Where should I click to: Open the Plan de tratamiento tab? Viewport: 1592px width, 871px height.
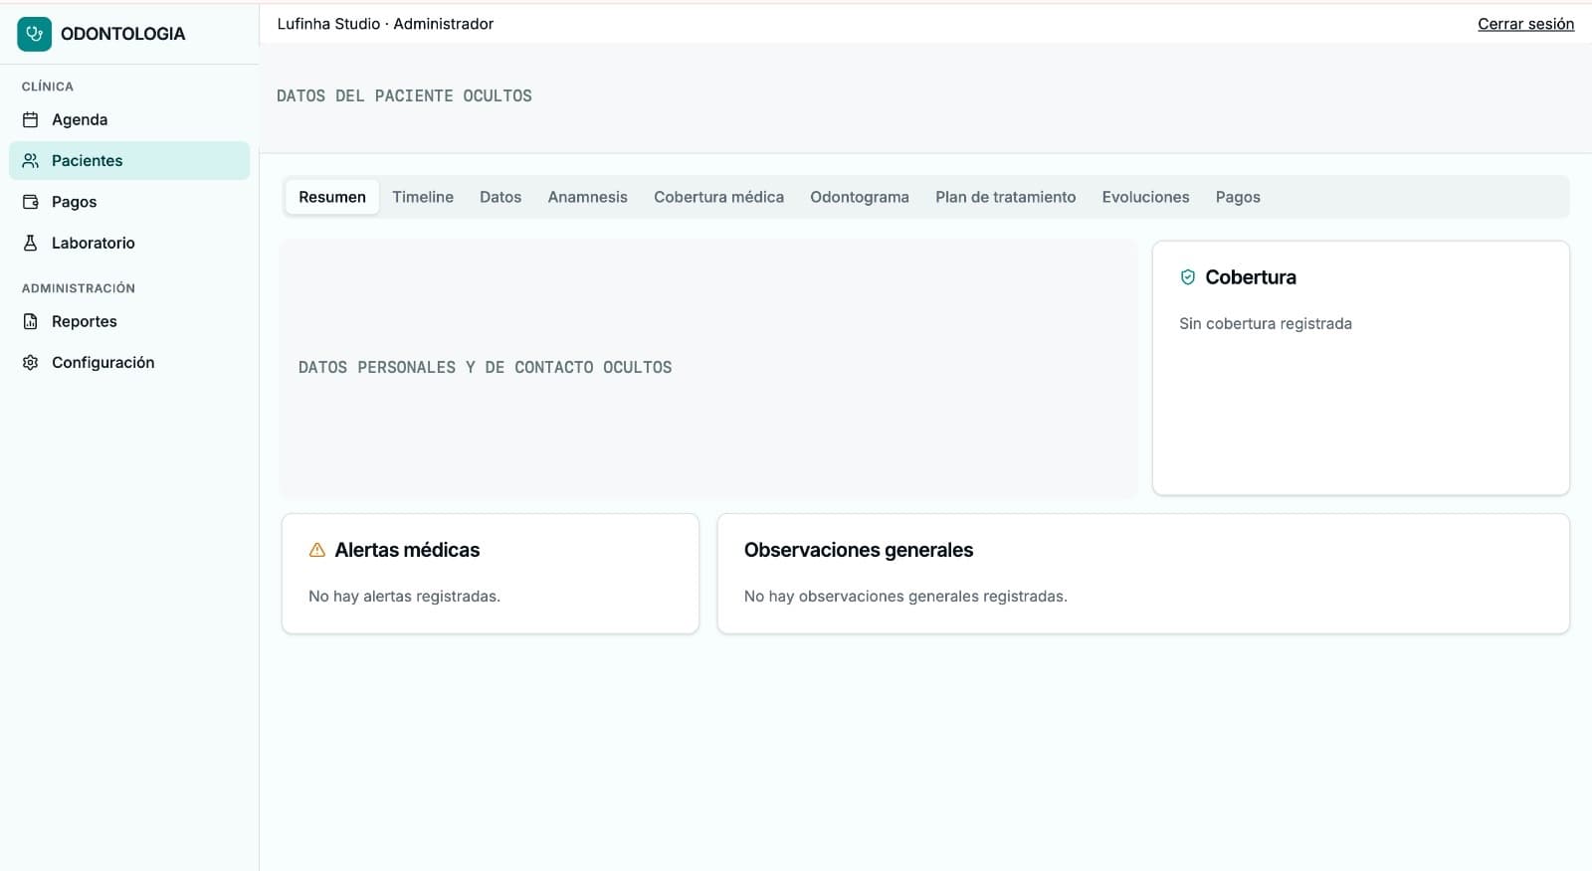click(1006, 197)
